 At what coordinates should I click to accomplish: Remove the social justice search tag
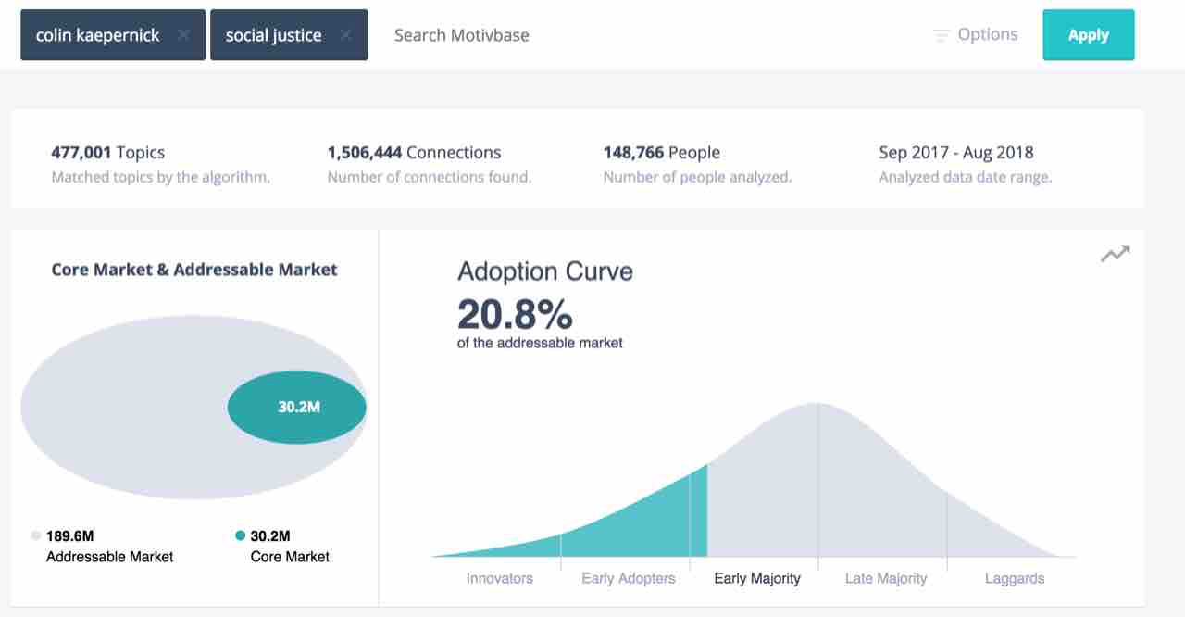pos(345,35)
